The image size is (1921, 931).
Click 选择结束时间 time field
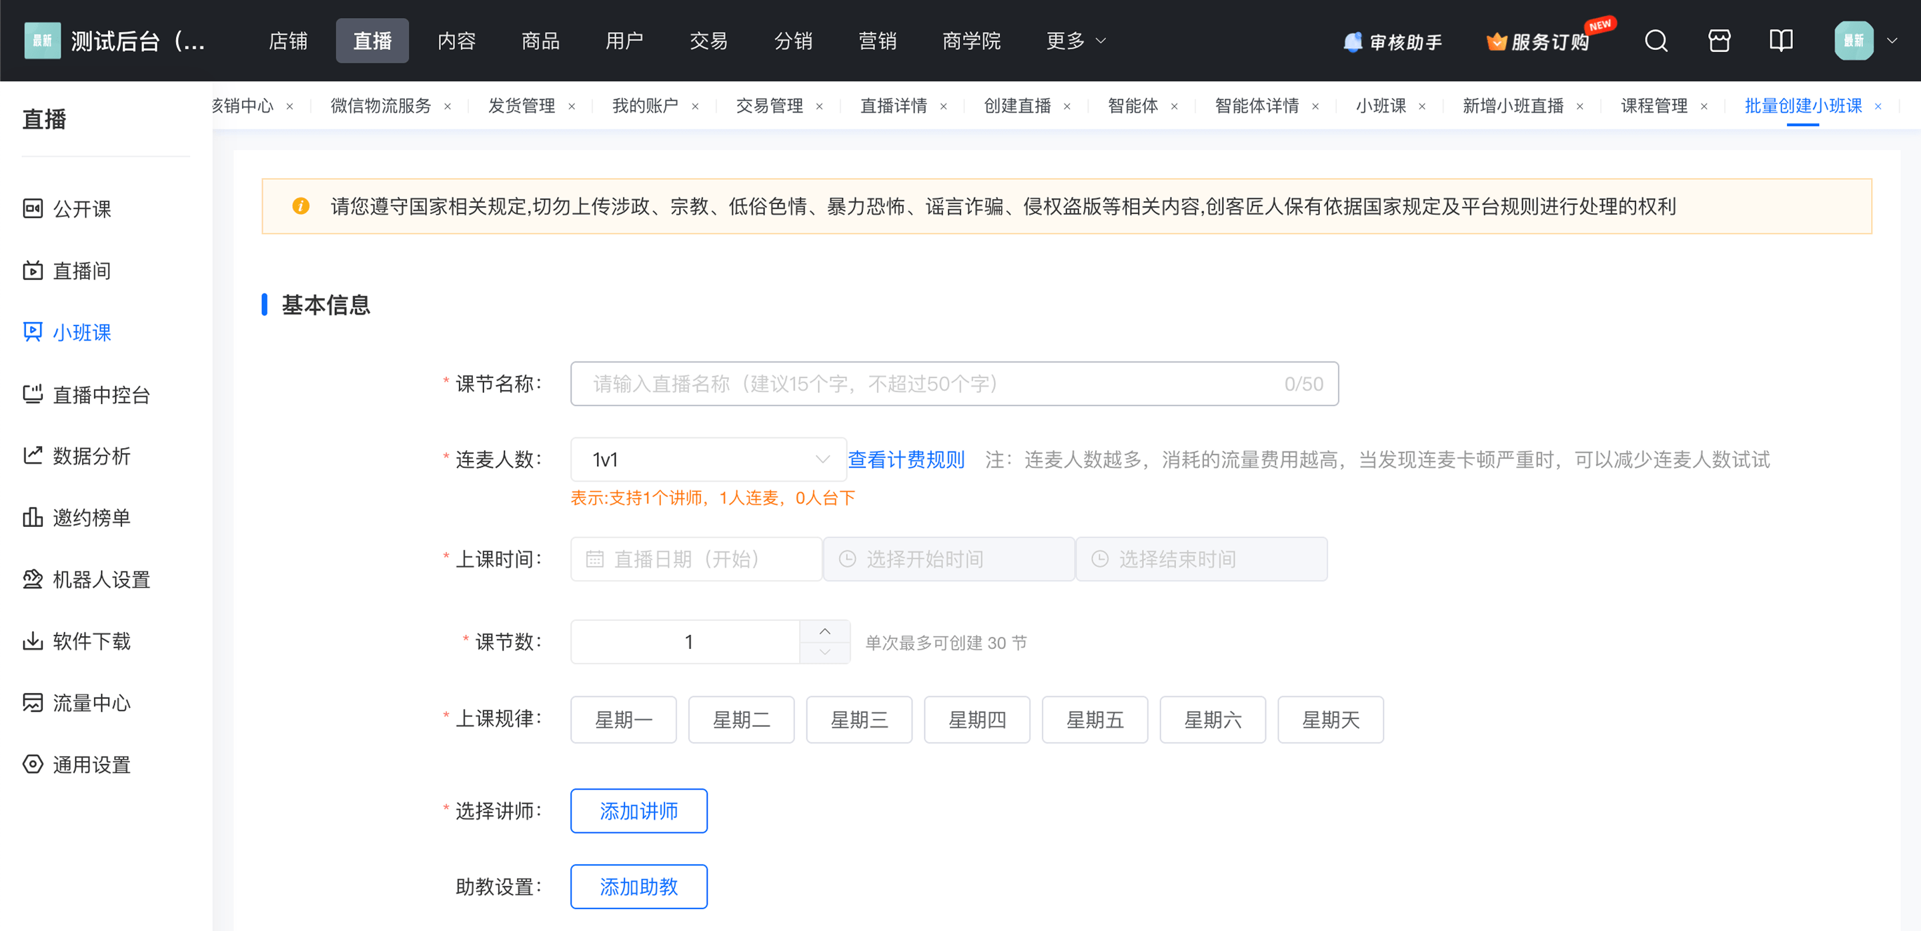click(1201, 559)
